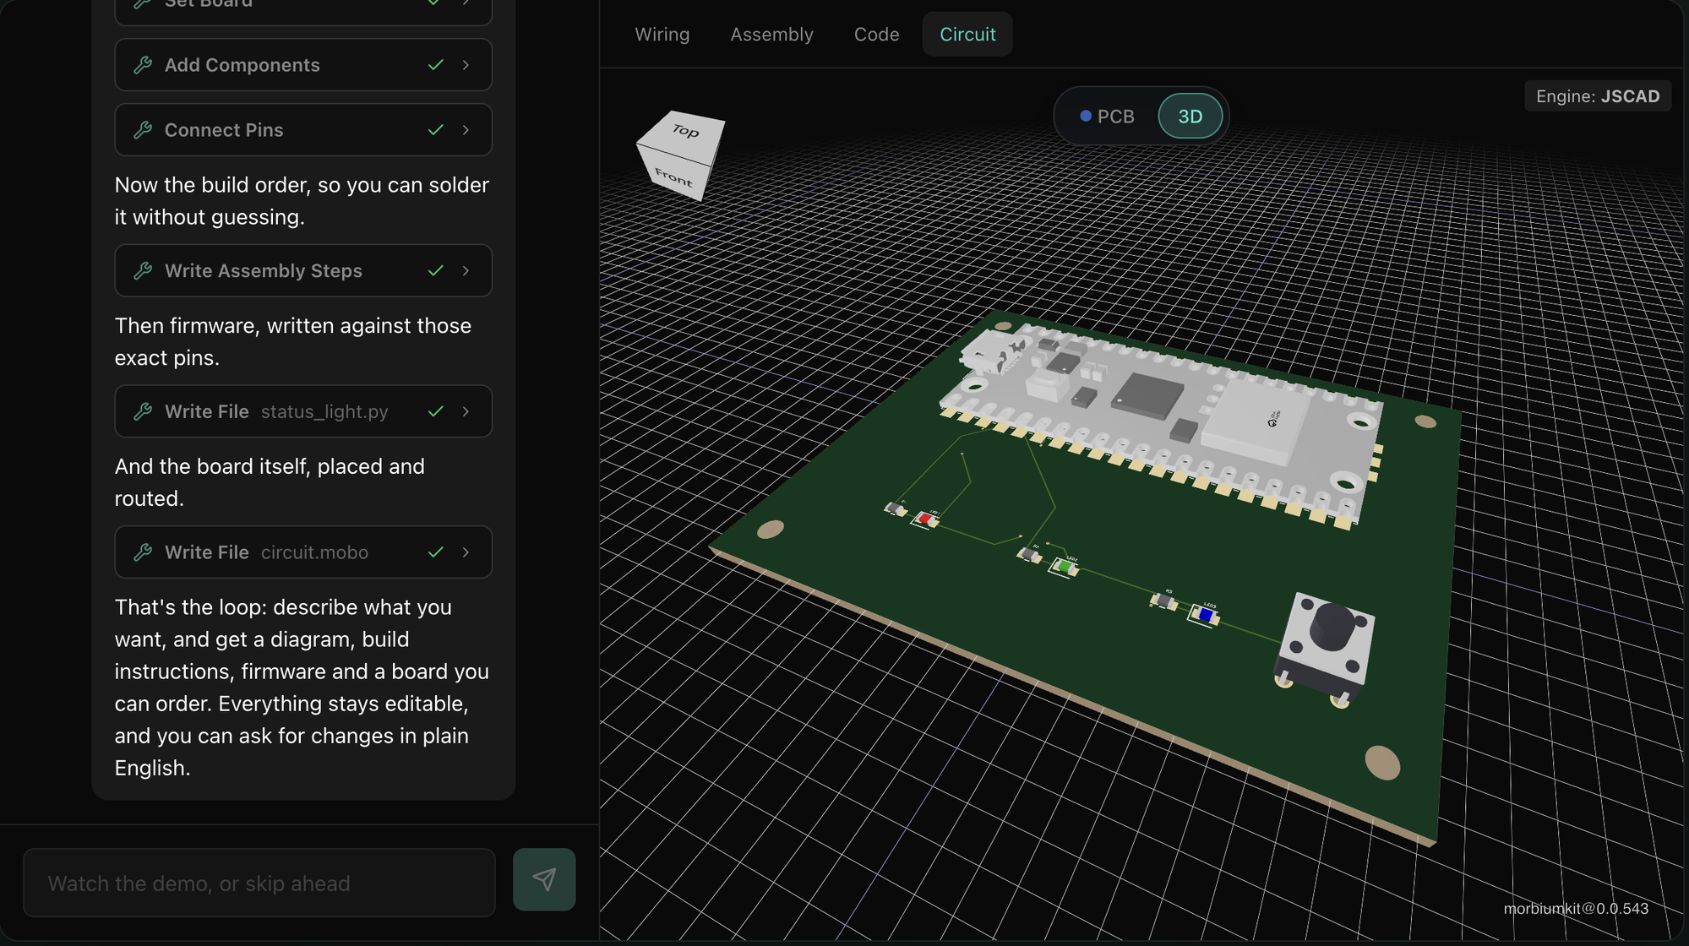Click the Connect Pins checkmark

435,130
